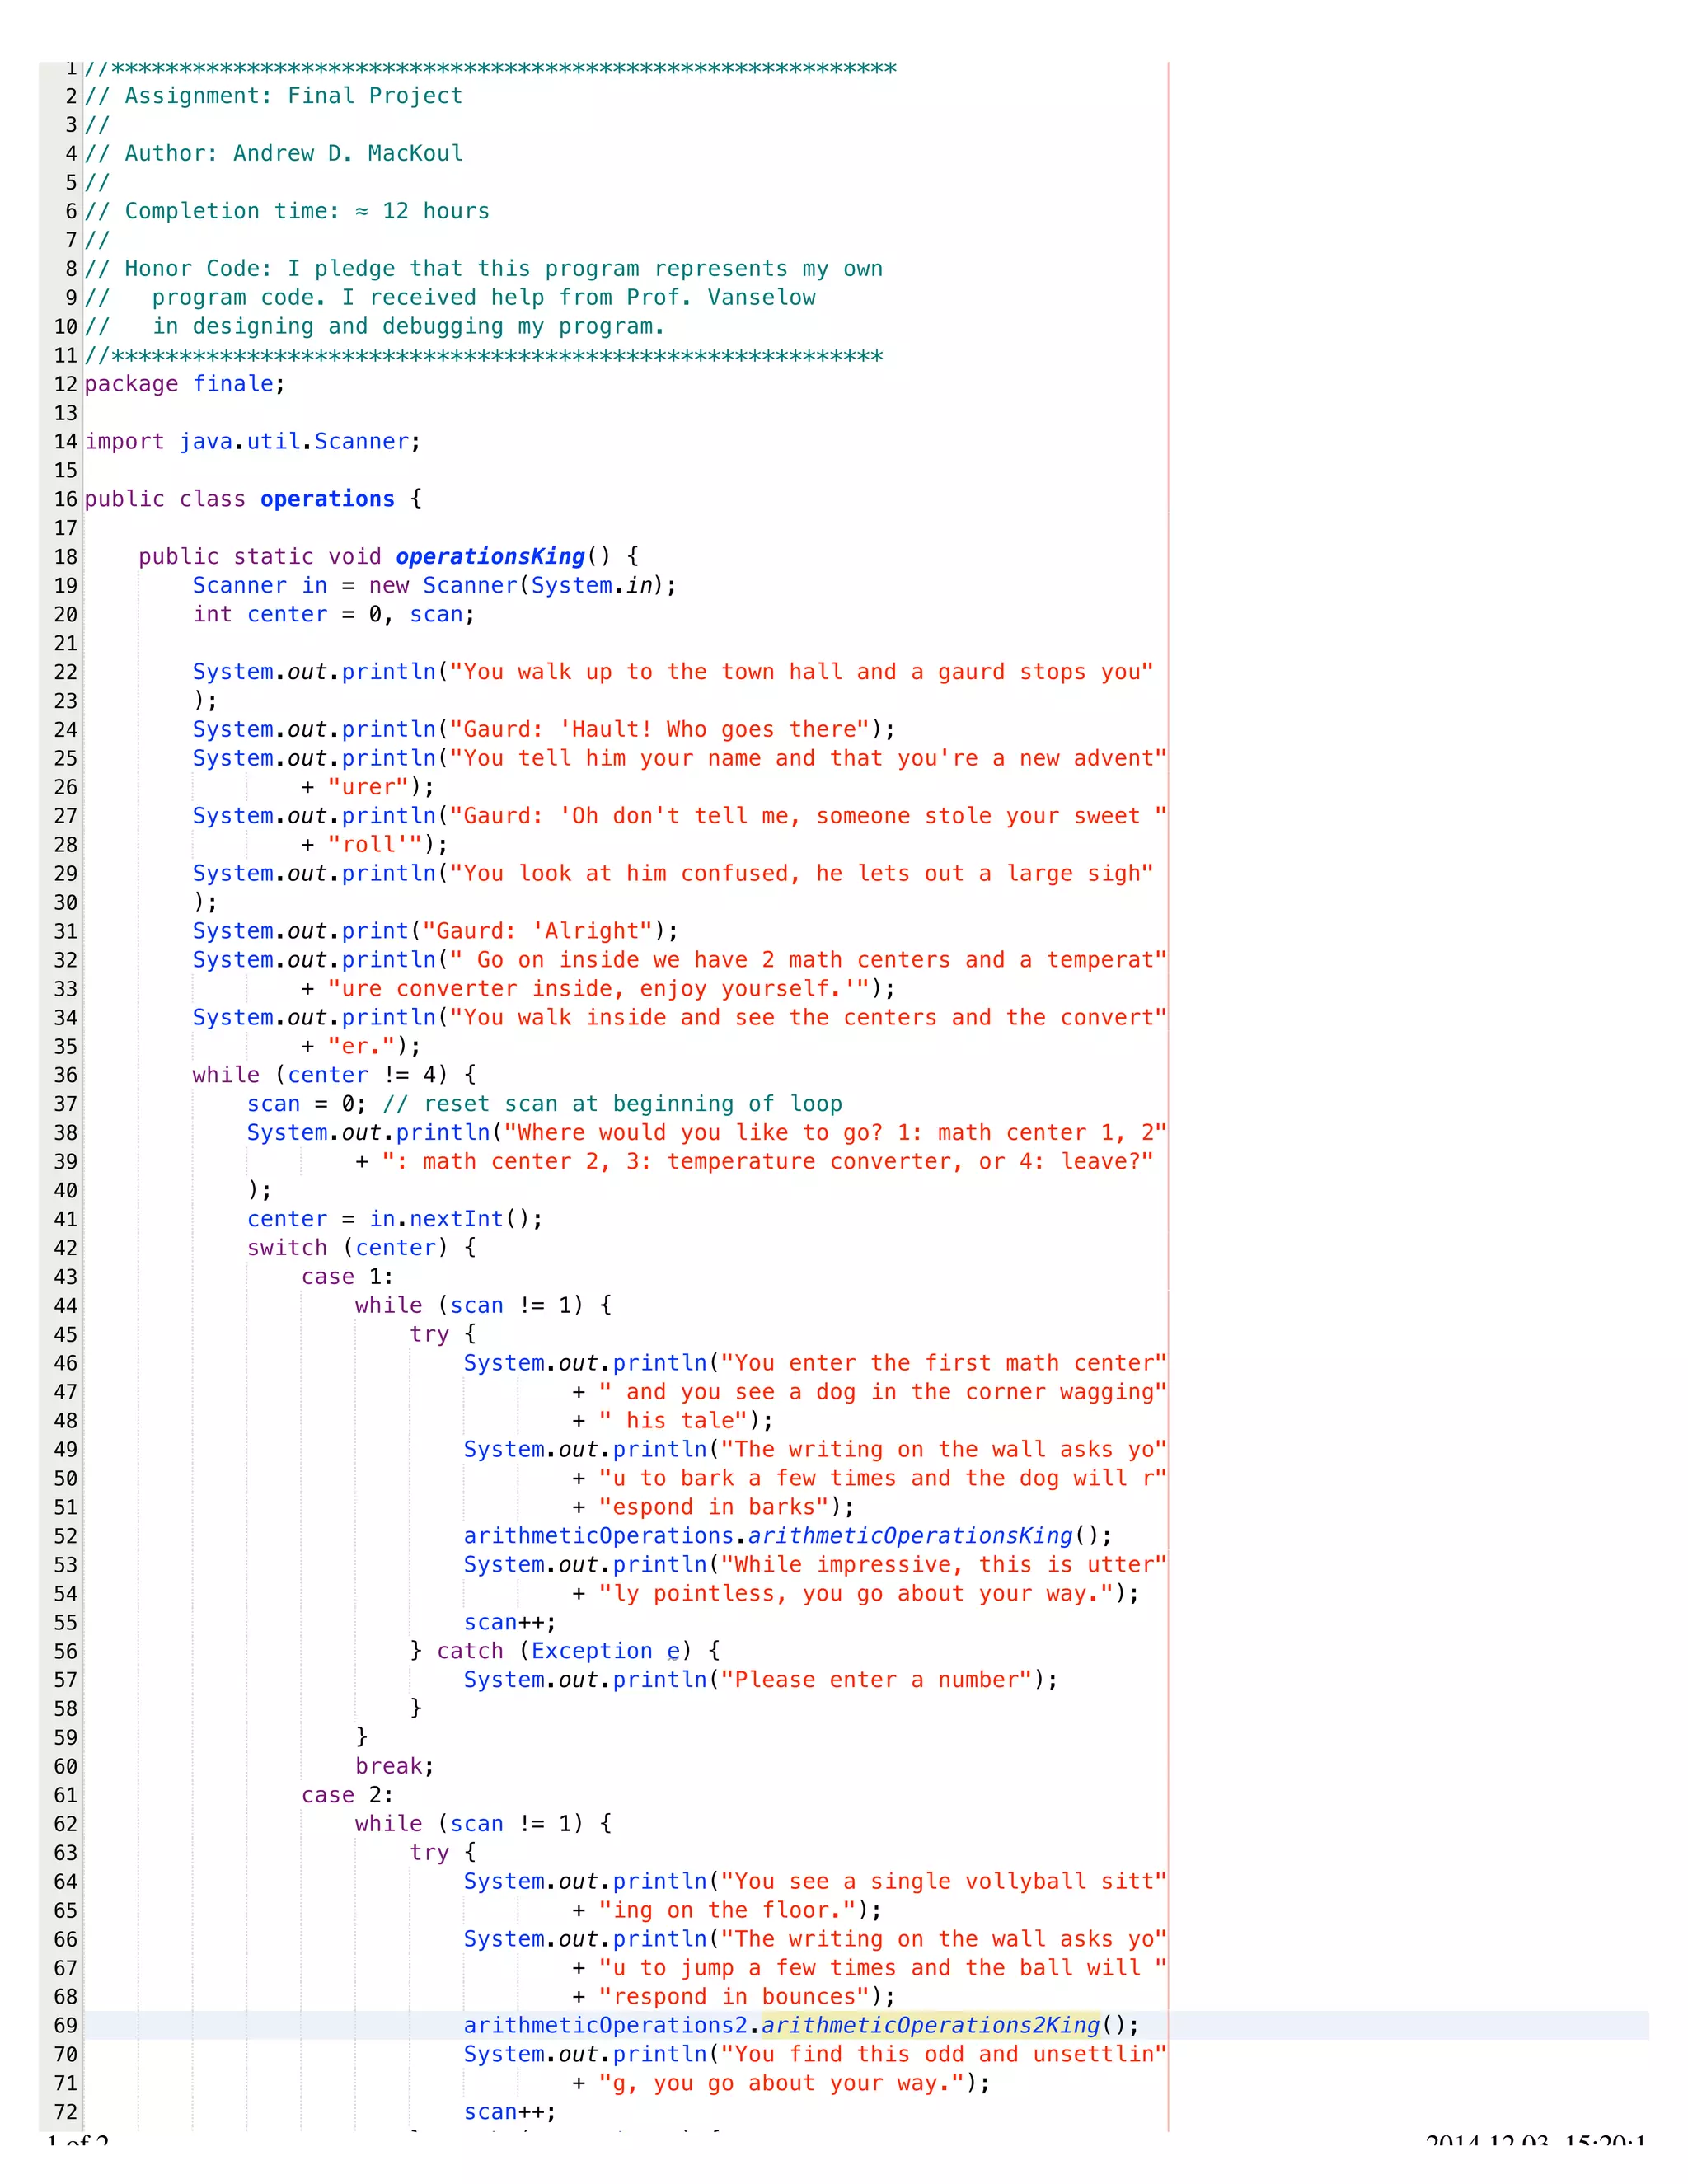
Task: Click the "urer" string on line 26
Action: (x=368, y=787)
